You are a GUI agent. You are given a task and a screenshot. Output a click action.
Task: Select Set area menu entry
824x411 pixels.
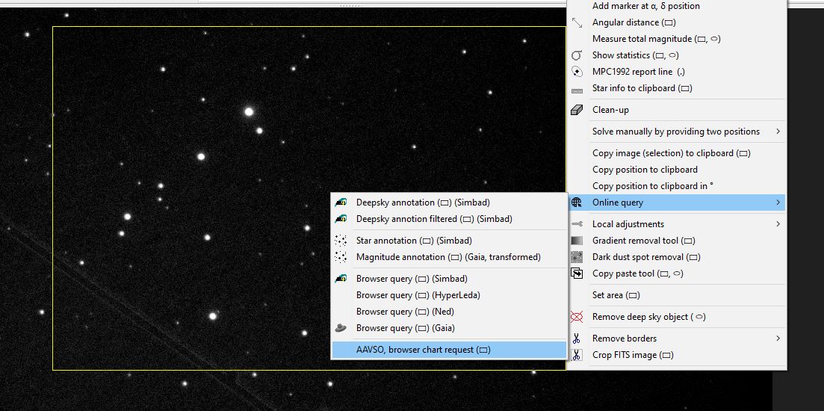(x=616, y=295)
